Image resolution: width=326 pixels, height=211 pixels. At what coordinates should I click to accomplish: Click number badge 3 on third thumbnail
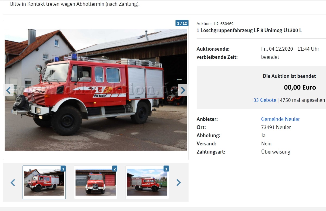pos(166,169)
